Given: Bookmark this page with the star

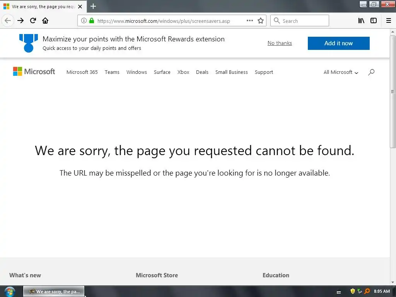Looking at the screenshot, I should (x=261, y=21).
